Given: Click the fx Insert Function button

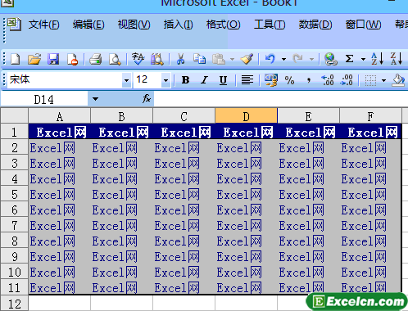Looking at the screenshot, I should pyautogui.click(x=147, y=98).
